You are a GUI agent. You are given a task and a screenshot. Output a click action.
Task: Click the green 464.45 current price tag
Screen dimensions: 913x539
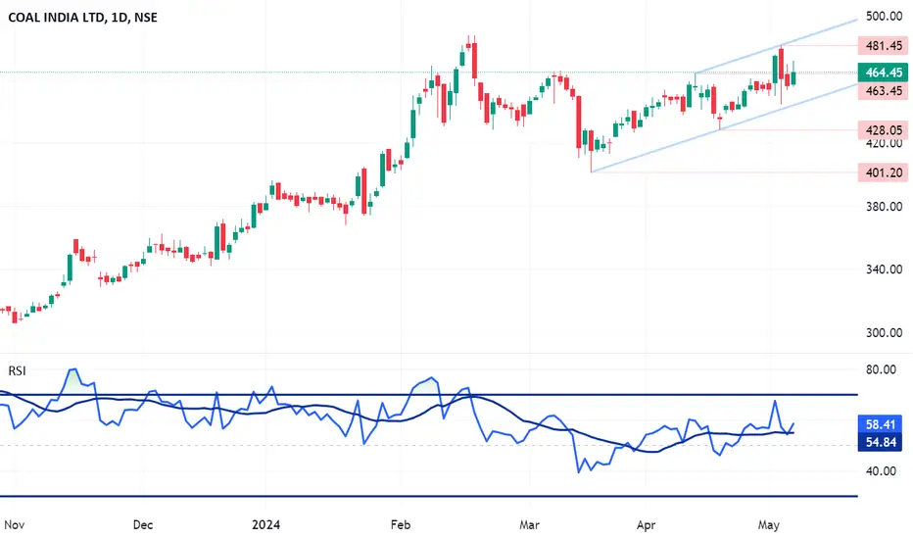[883, 73]
